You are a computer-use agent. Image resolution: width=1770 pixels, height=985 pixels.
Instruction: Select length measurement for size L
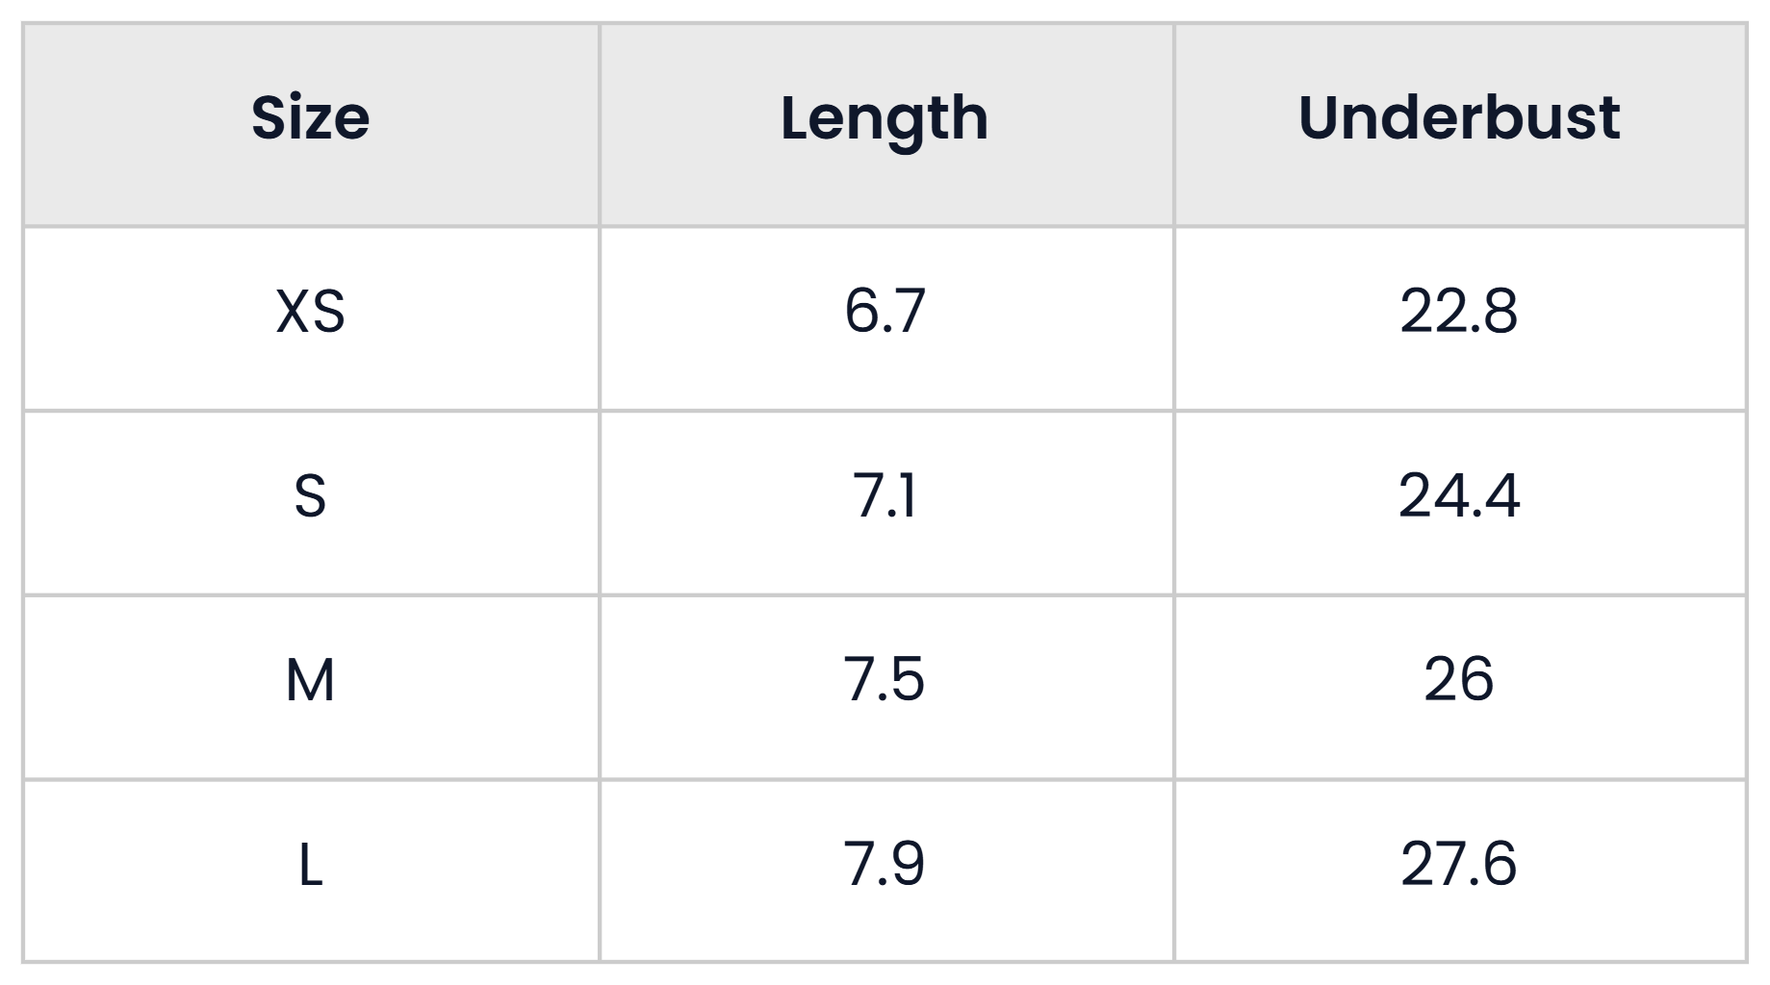[885, 864]
